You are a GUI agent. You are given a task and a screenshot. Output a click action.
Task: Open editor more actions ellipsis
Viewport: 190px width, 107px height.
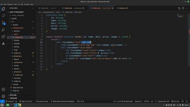tap(187, 8)
